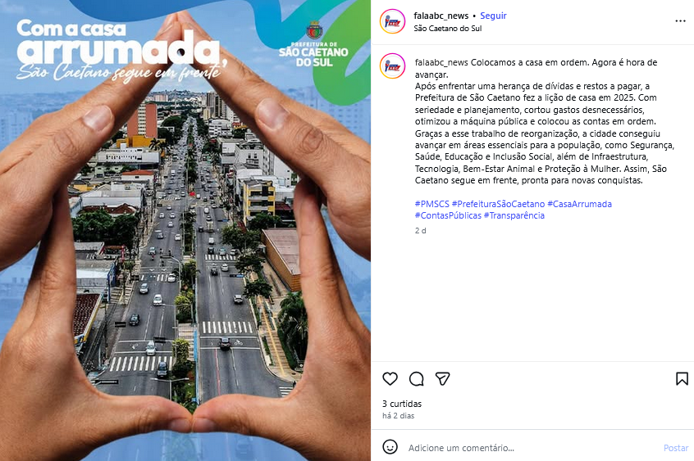
Task: Open the #PrefeituraSãoCaetano hashtag
Action: (x=498, y=204)
